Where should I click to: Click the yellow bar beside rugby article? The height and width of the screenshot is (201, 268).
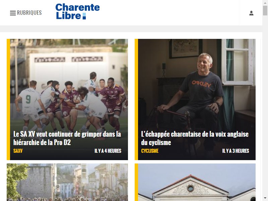(x=8, y=99)
